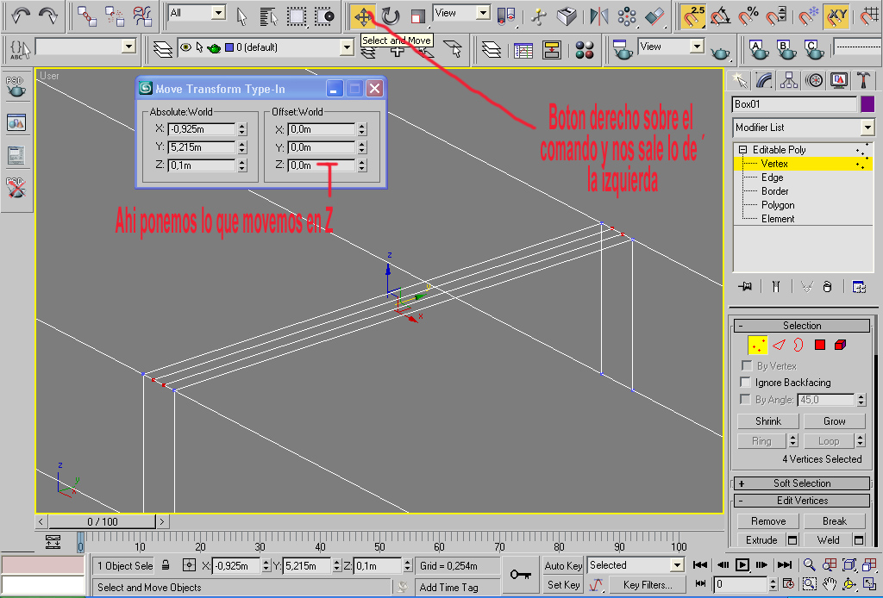Click the Polygon selection mode red square

tap(820, 345)
